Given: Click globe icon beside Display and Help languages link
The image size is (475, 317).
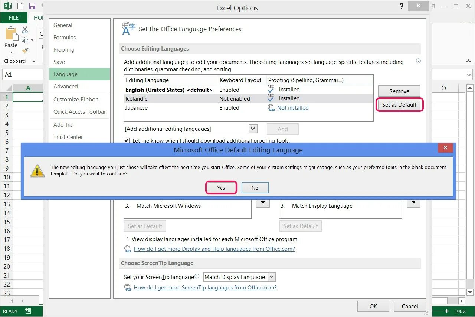Looking at the screenshot, I should pyautogui.click(x=128, y=249).
